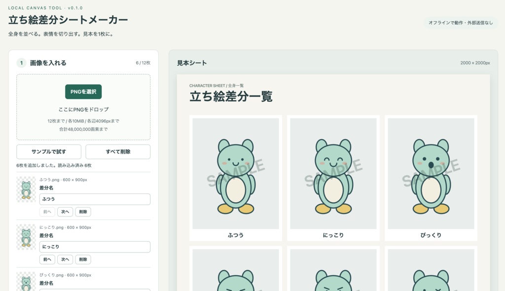
Task: Click the CHARACTER SHEET / 全身一覧 label
Action: [216, 86]
